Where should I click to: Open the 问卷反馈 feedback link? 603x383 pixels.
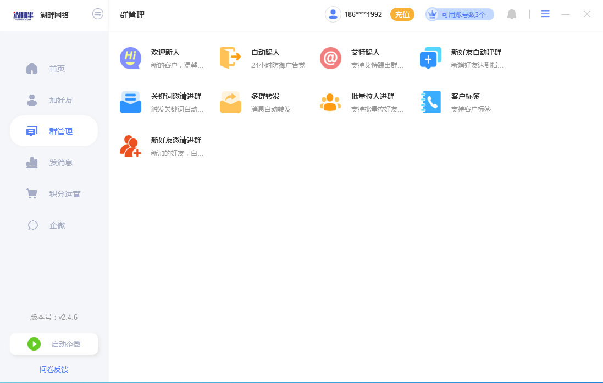tap(53, 369)
